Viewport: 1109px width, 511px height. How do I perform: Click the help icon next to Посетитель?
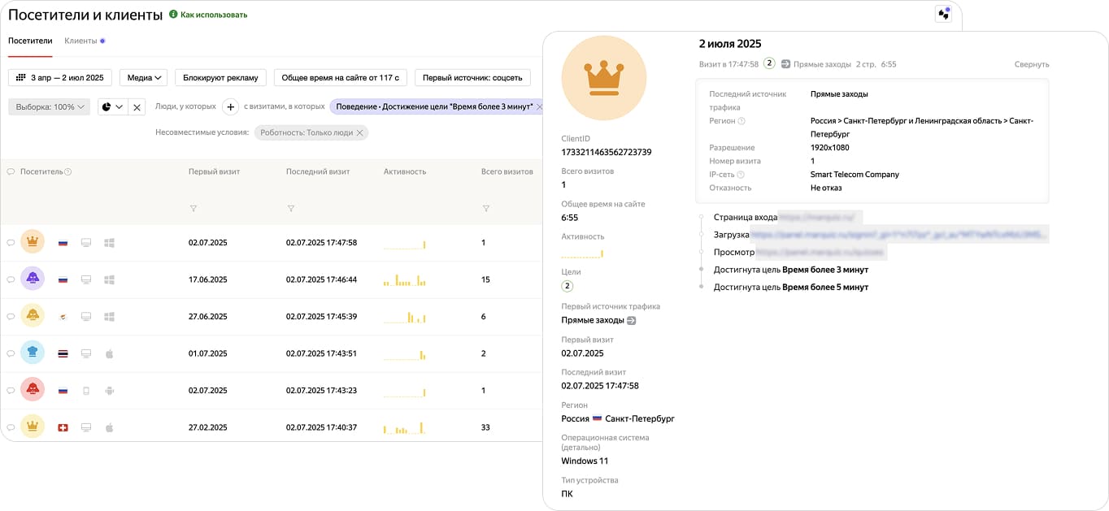tap(68, 172)
